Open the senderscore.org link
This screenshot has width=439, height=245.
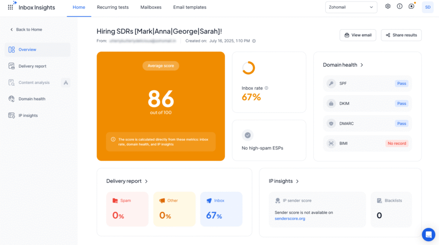tap(290, 219)
